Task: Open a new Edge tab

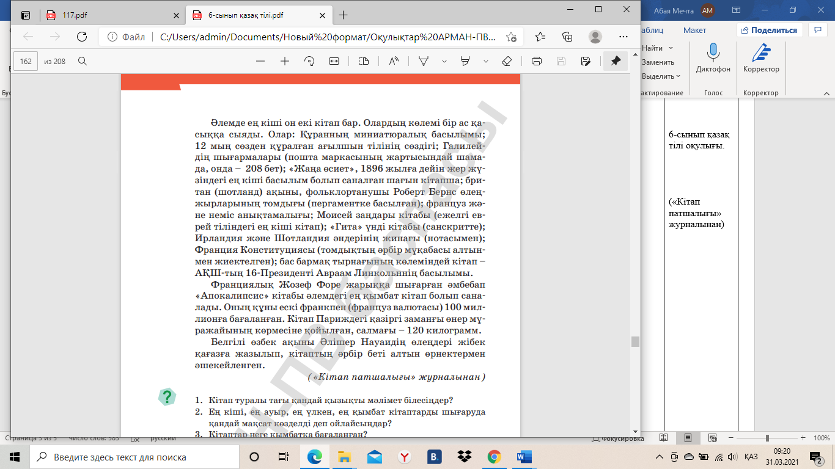Action: [343, 15]
